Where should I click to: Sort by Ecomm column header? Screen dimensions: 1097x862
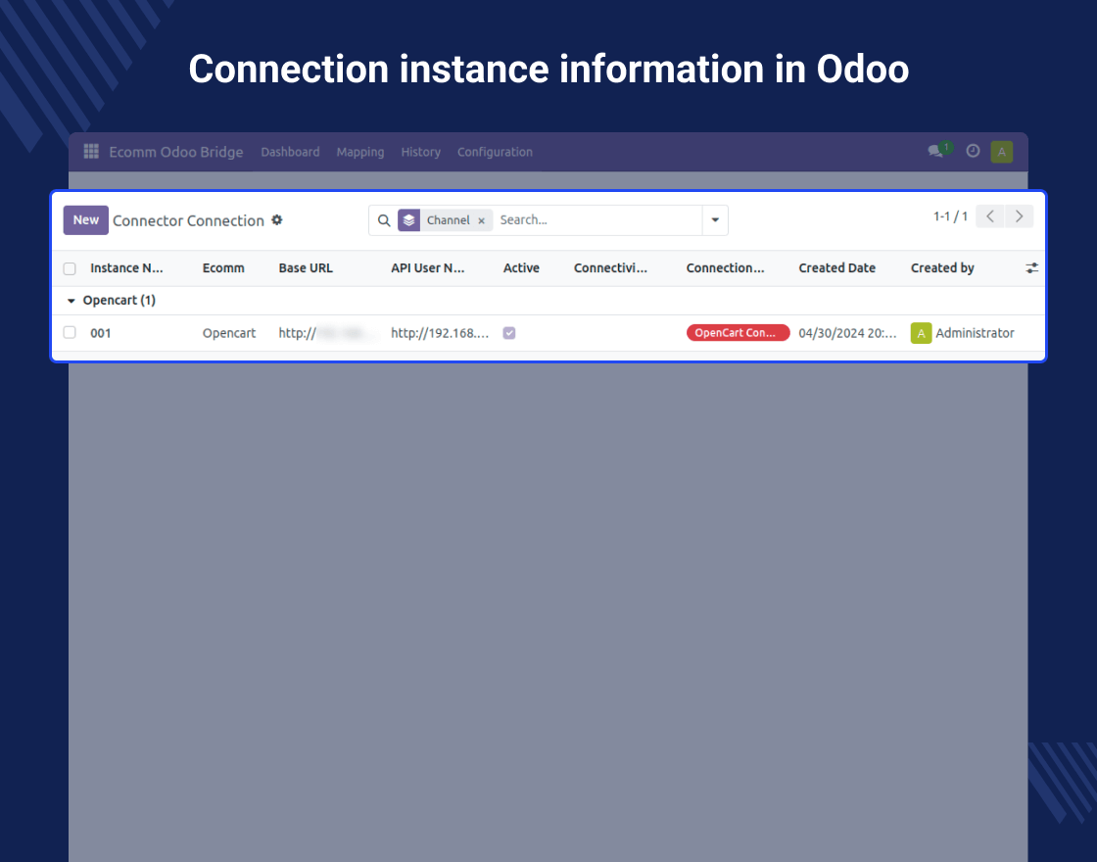coord(223,268)
